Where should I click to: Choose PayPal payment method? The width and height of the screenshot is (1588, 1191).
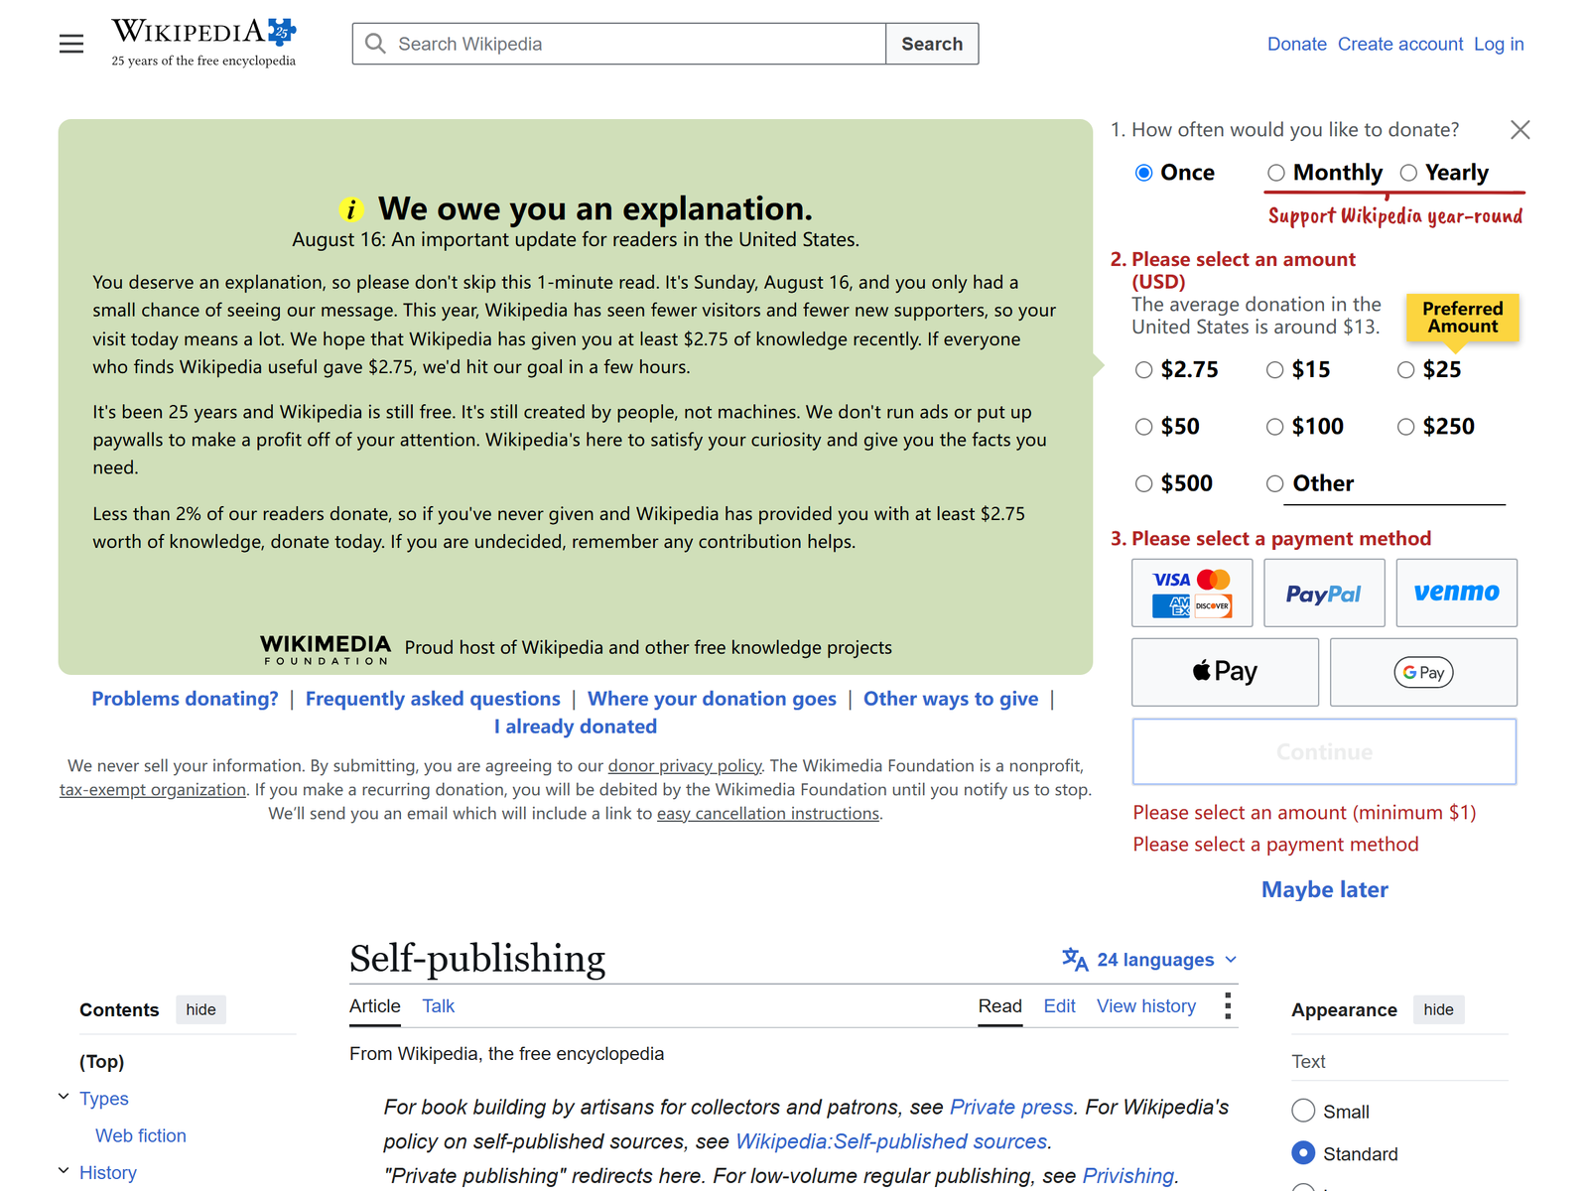[1324, 593]
